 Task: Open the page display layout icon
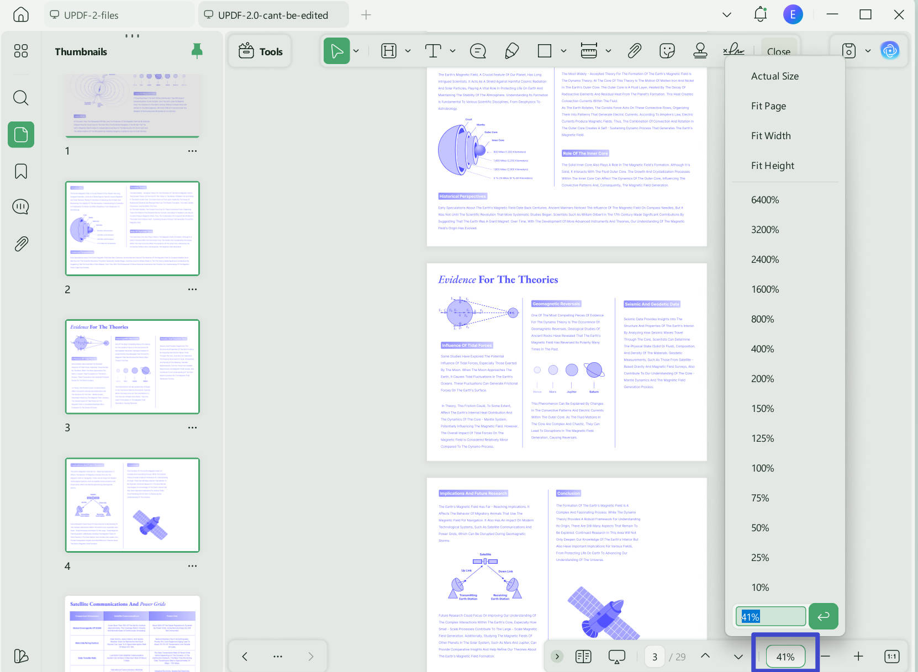pyautogui.click(x=583, y=656)
